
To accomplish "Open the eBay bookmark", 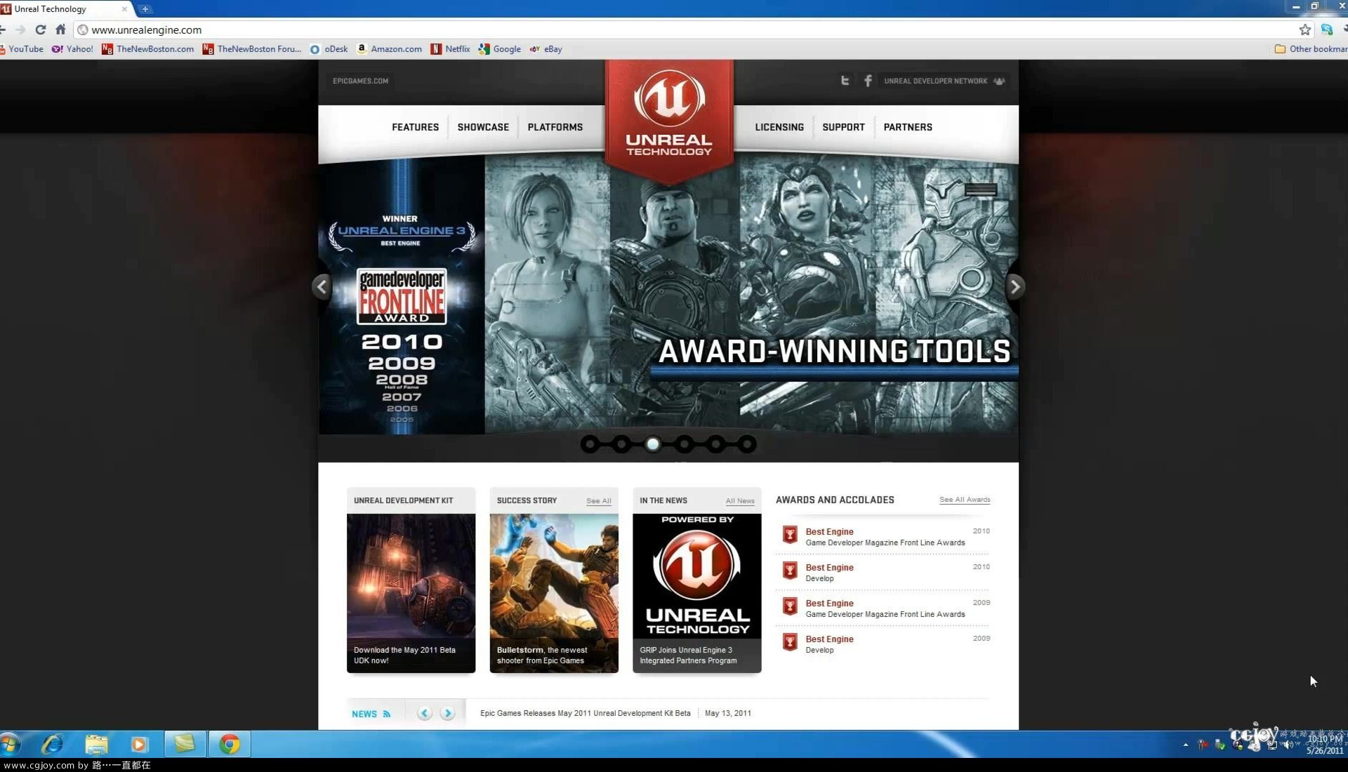I will tap(546, 49).
